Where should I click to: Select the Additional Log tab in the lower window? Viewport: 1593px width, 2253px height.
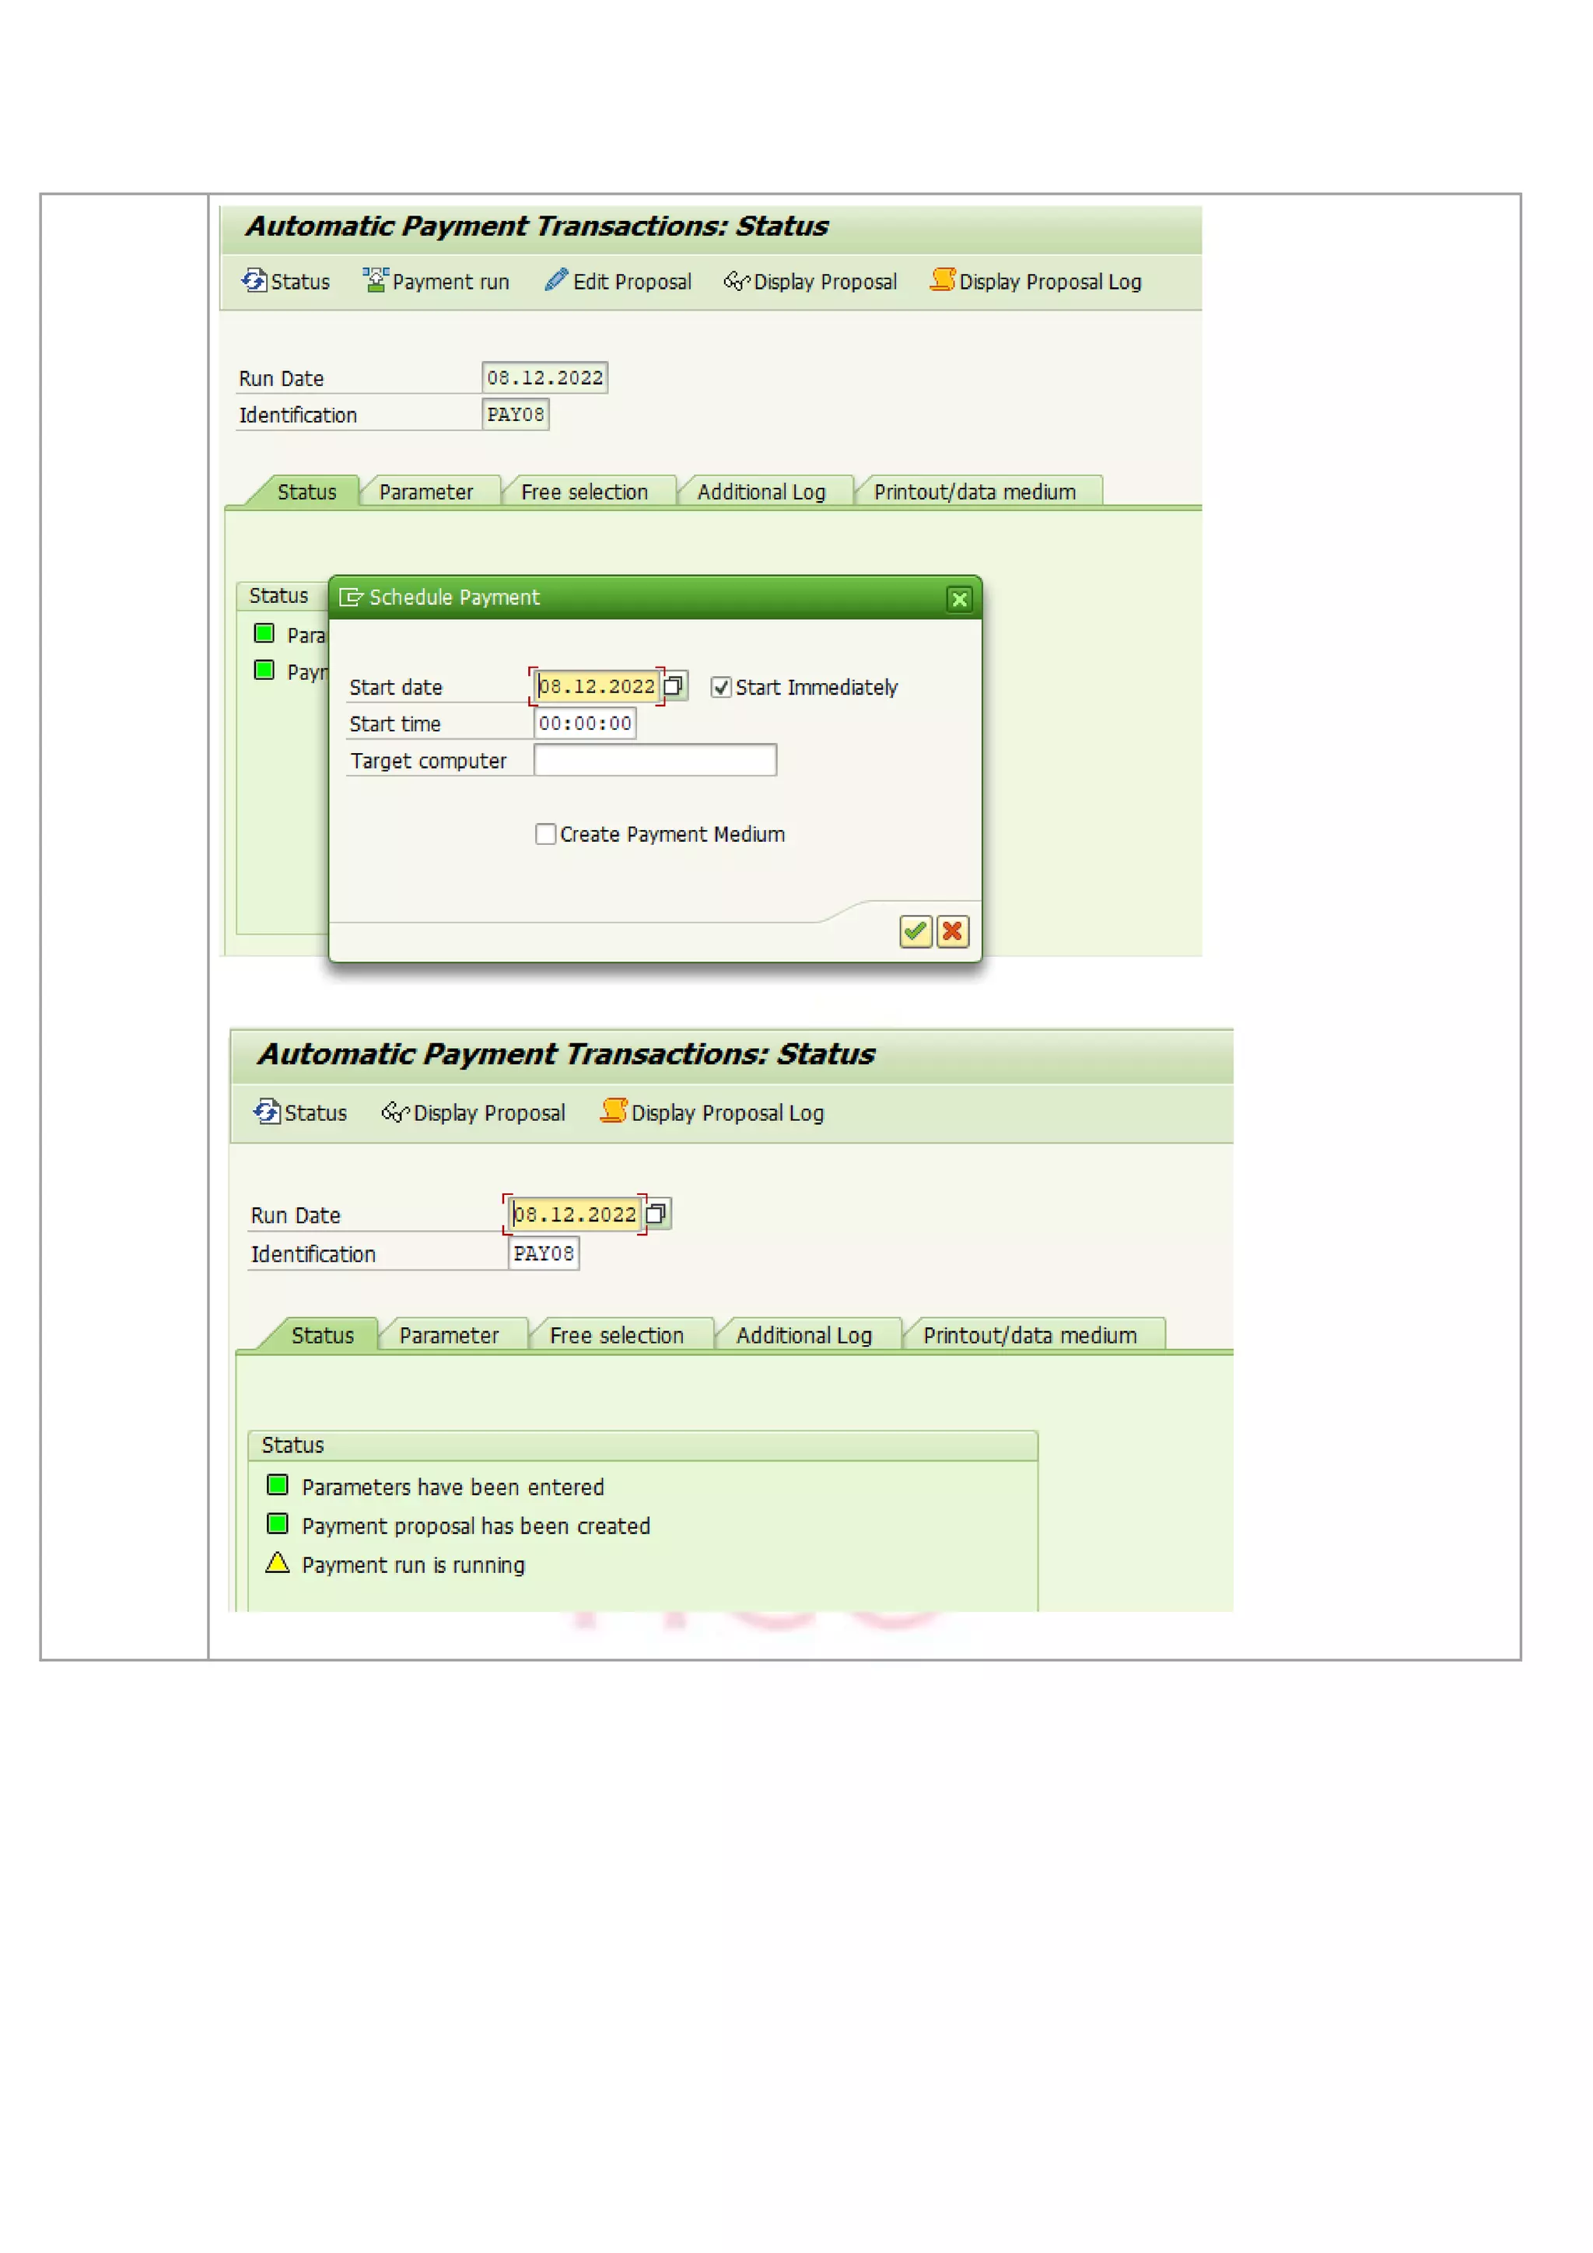[804, 1336]
